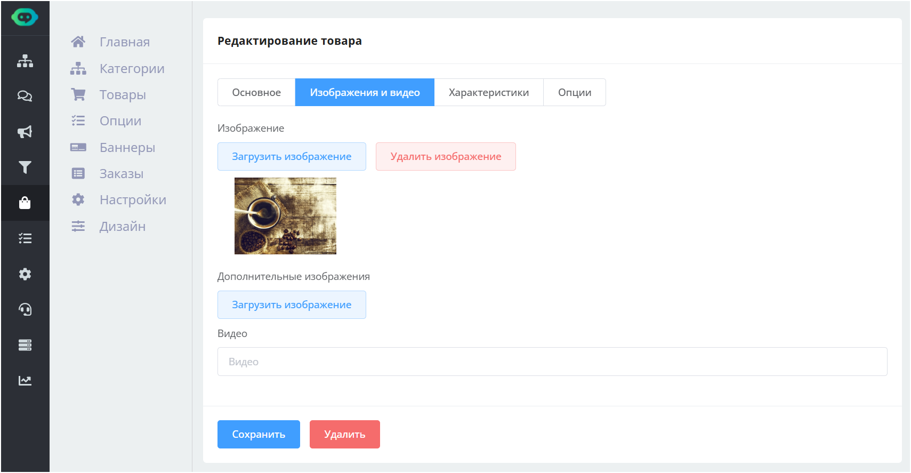Click Удалить изображение button
The height and width of the screenshot is (473, 911).
[446, 157]
